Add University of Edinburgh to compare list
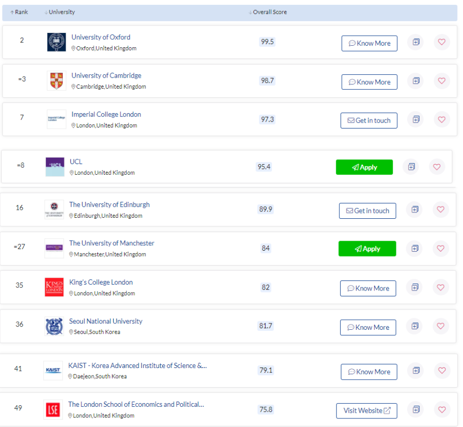This screenshot has width=463, height=427. [415, 210]
